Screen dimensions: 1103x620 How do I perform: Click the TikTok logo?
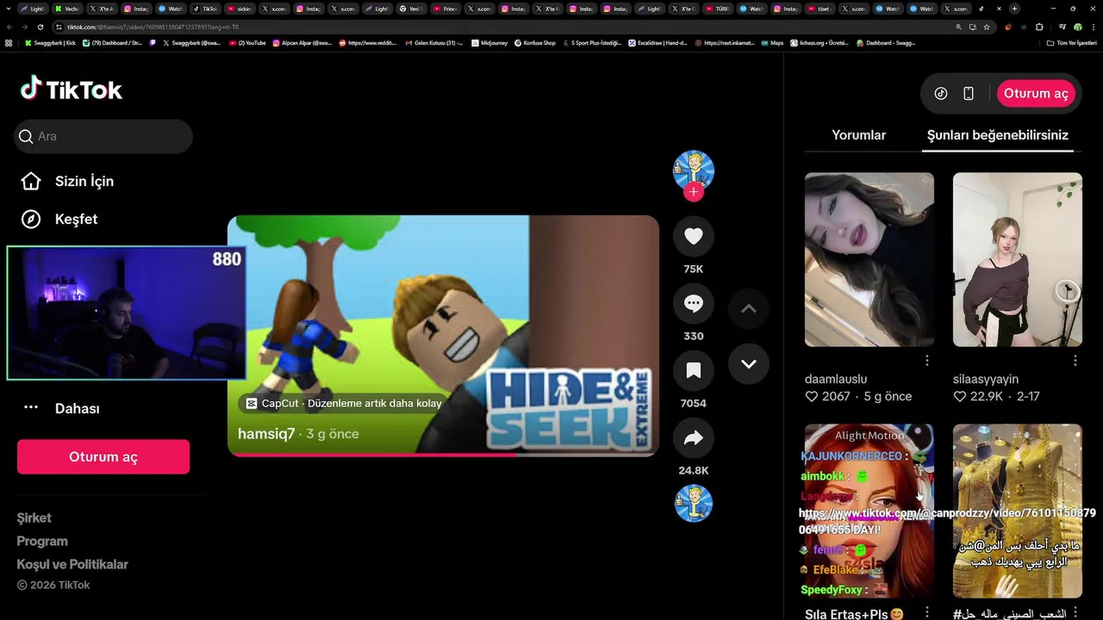point(72,90)
